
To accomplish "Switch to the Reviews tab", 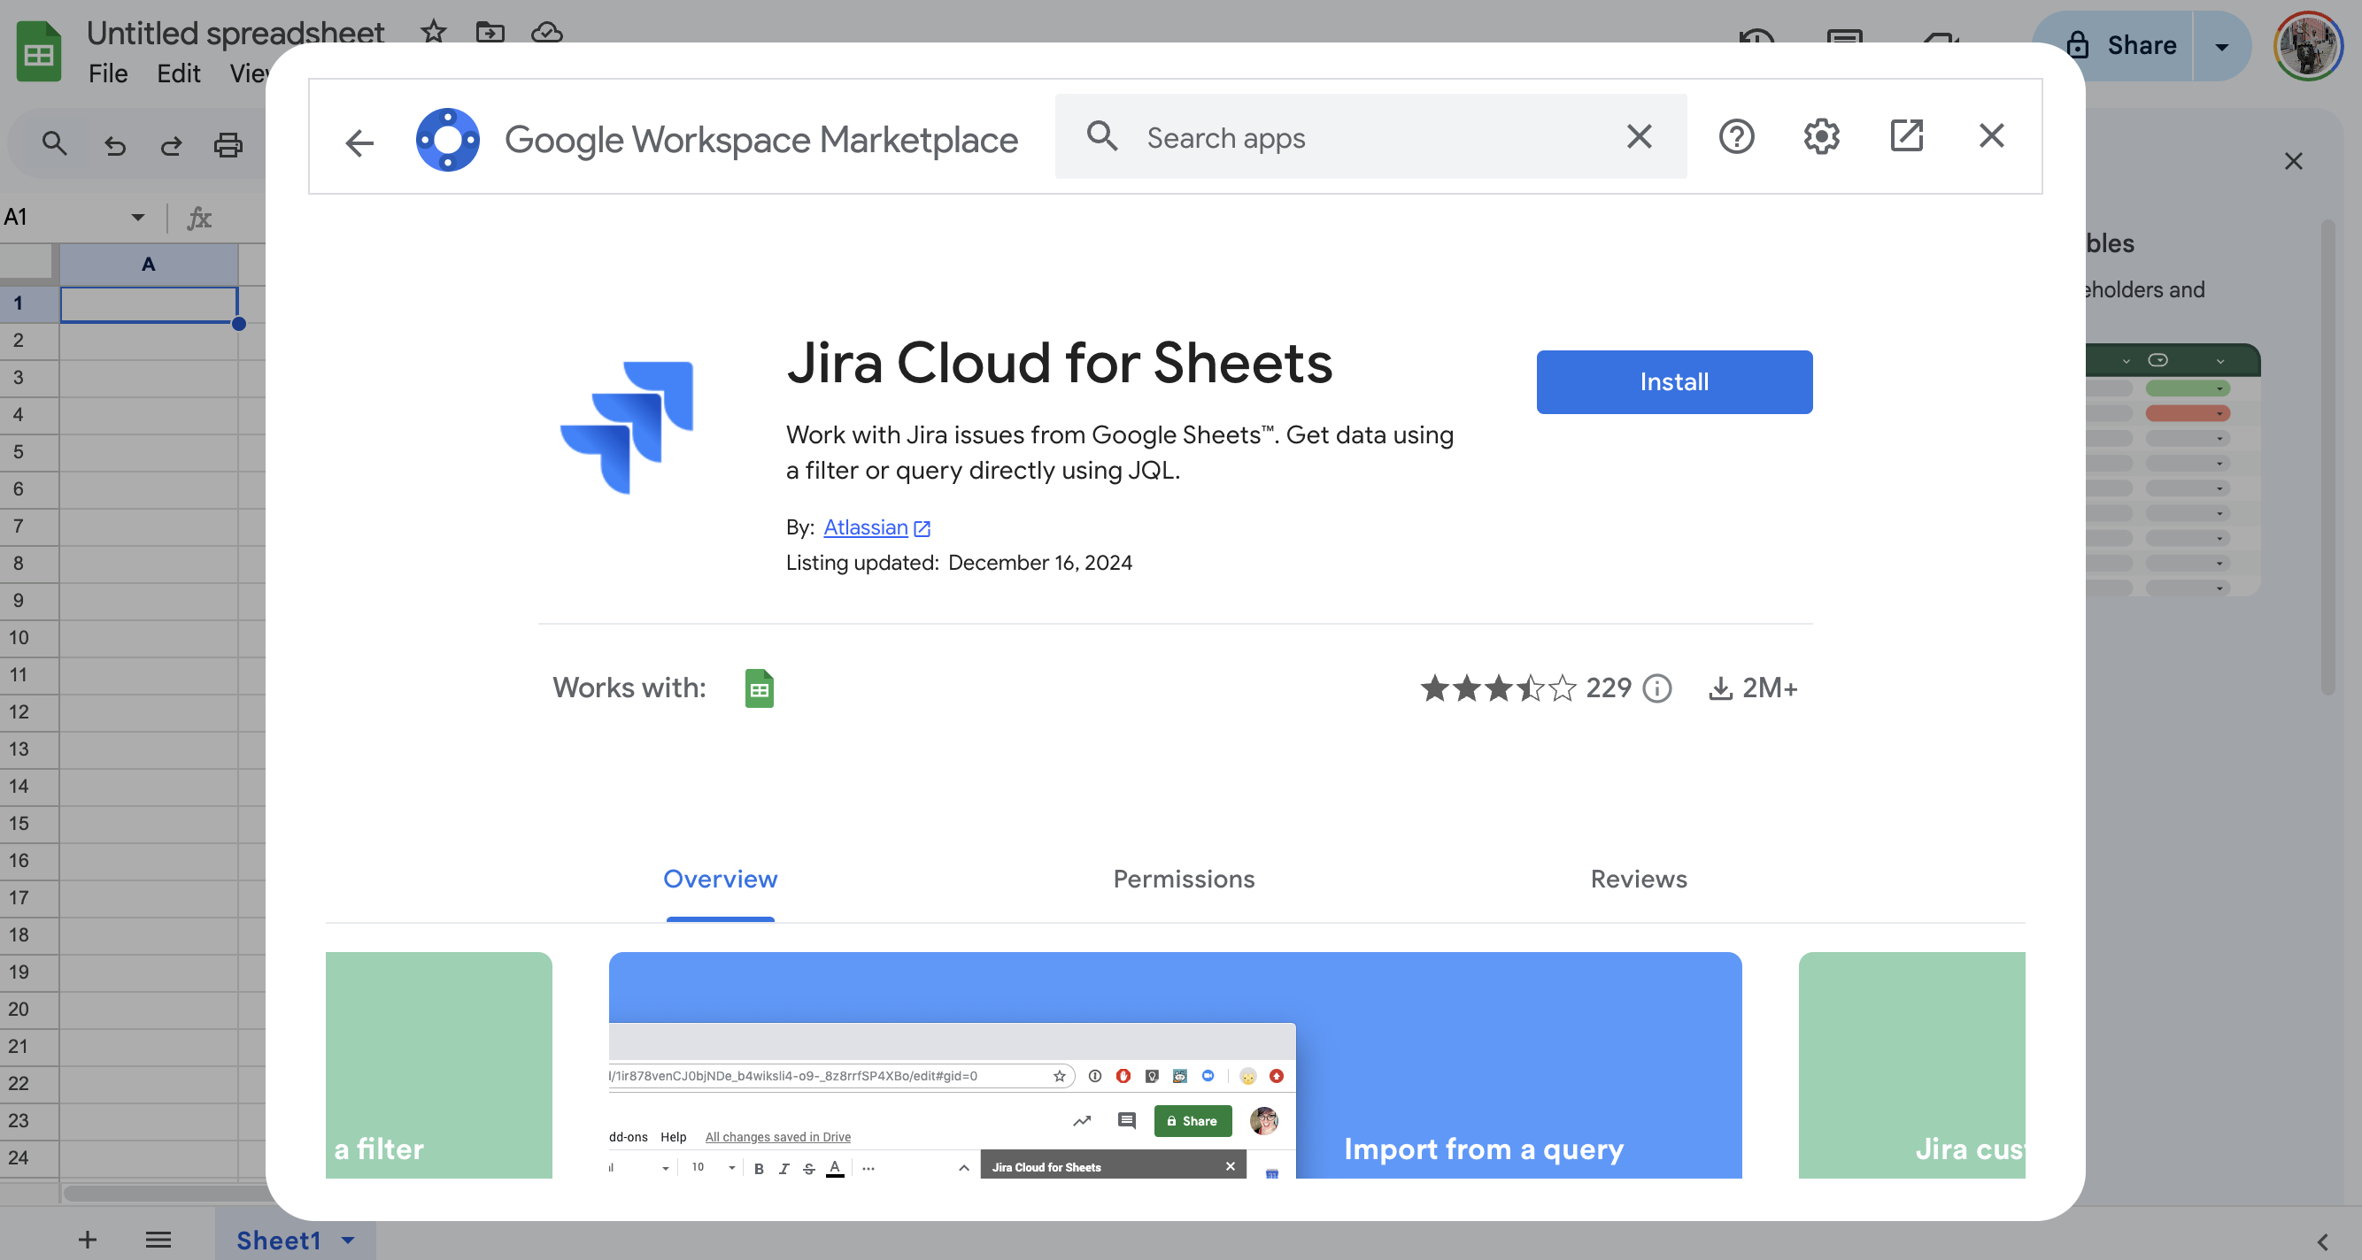I will click(1639, 878).
